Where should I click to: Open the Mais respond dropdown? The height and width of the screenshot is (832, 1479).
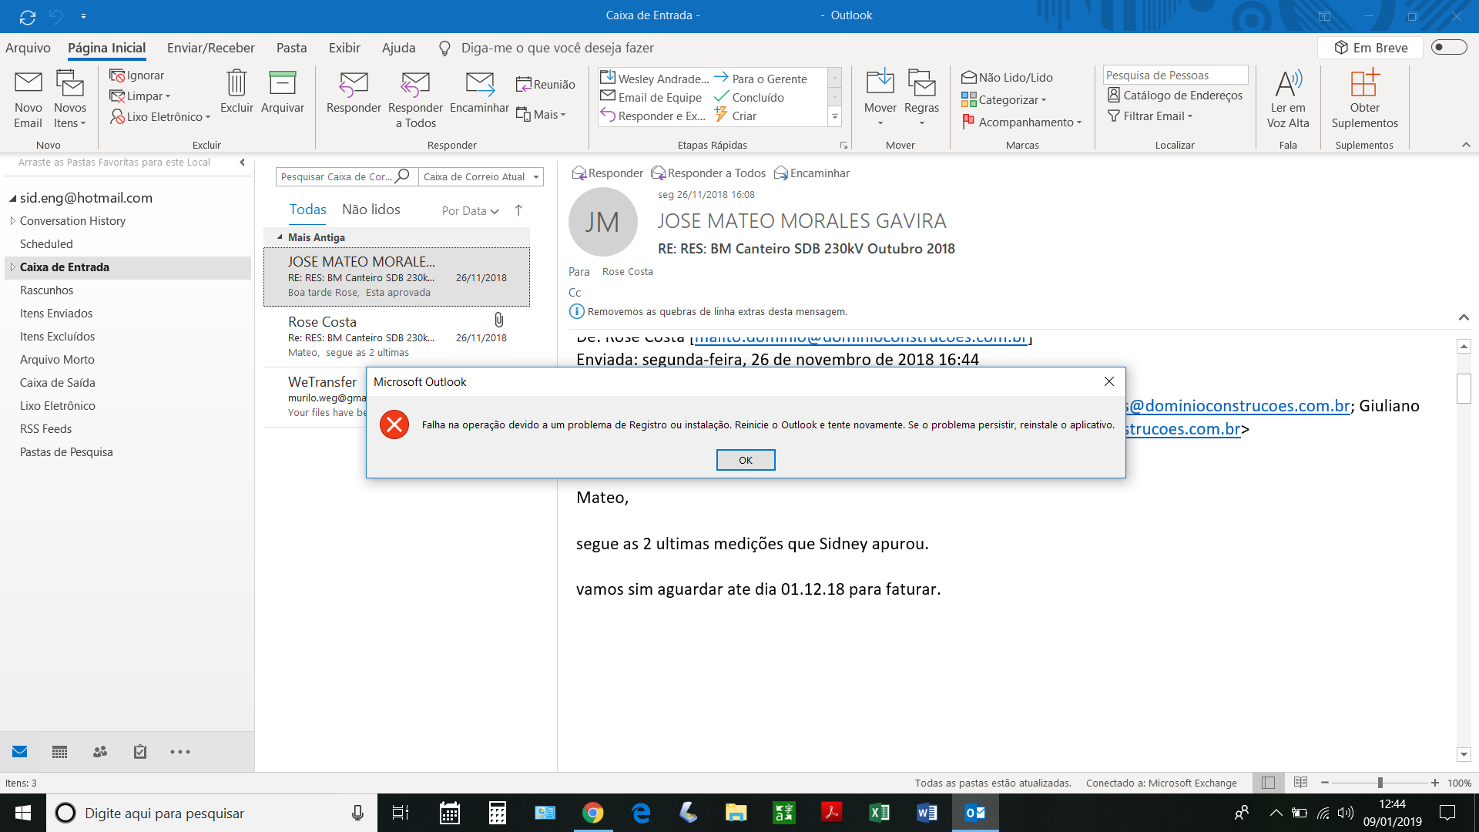tap(542, 115)
